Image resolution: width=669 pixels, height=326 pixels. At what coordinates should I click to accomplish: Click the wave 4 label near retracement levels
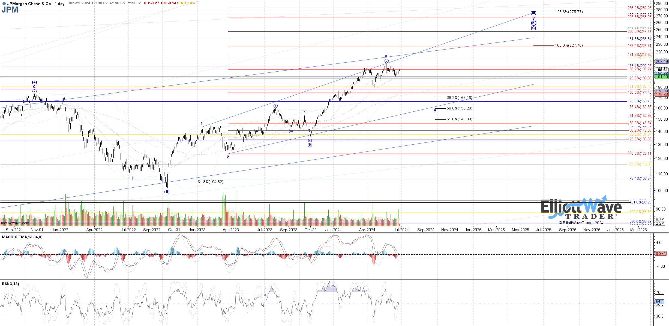click(x=435, y=110)
